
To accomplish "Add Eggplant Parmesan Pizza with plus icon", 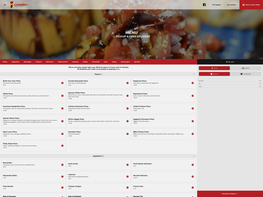I will 192,121.
